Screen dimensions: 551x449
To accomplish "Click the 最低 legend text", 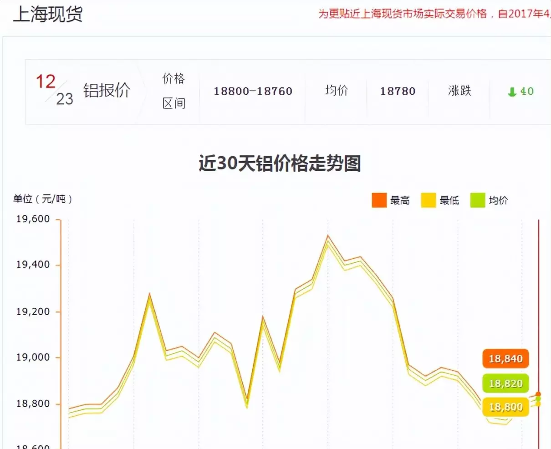I will tap(449, 200).
